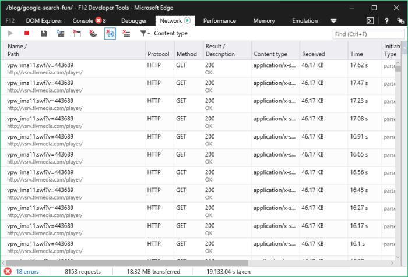This screenshot has width=408, height=277.
Task: Open the Content type filter dropdown
Action: point(164,33)
